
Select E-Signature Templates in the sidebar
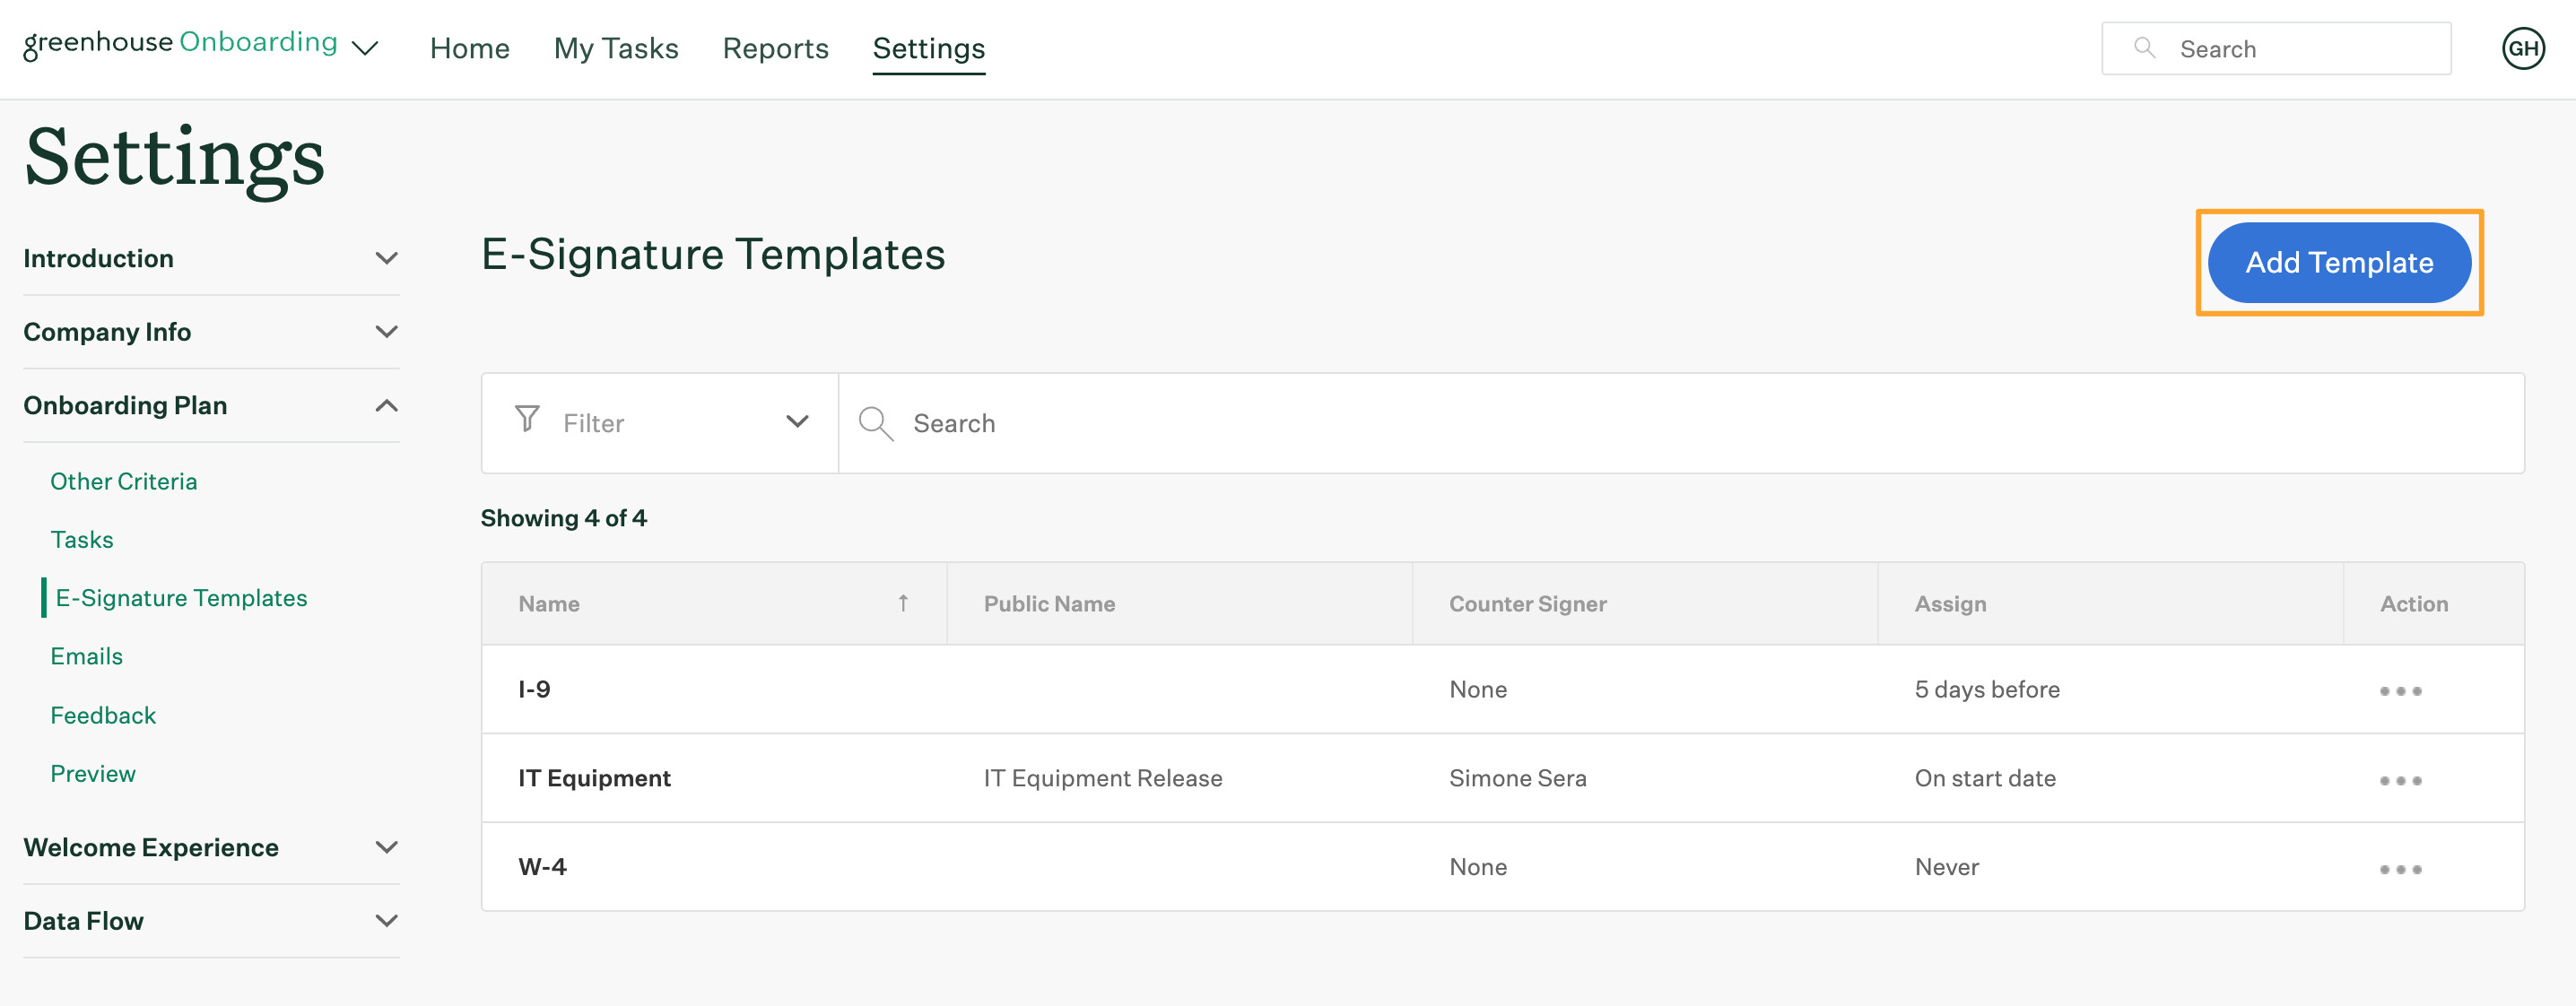click(x=181, y=597)
